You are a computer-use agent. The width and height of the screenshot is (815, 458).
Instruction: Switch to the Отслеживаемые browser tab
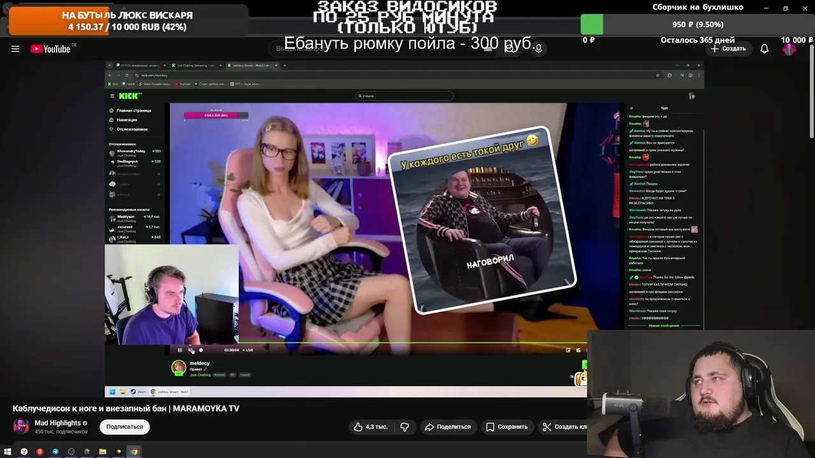point(141,66)
